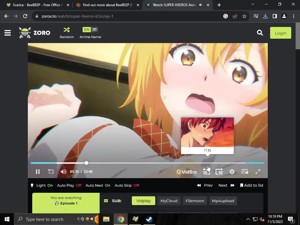This screenshot has width=300, height=225.
Task: Switch anime name to JP
Action: coord(94,30)
